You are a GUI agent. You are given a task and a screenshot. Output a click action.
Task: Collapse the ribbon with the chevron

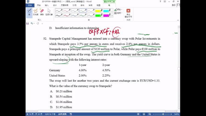[x=178, y=20]
